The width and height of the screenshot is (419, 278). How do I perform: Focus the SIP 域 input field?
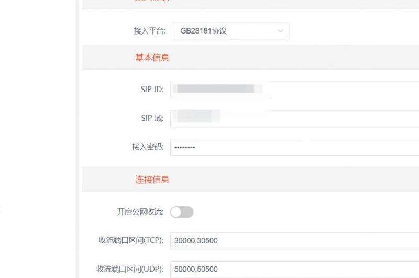pos(294,118)
